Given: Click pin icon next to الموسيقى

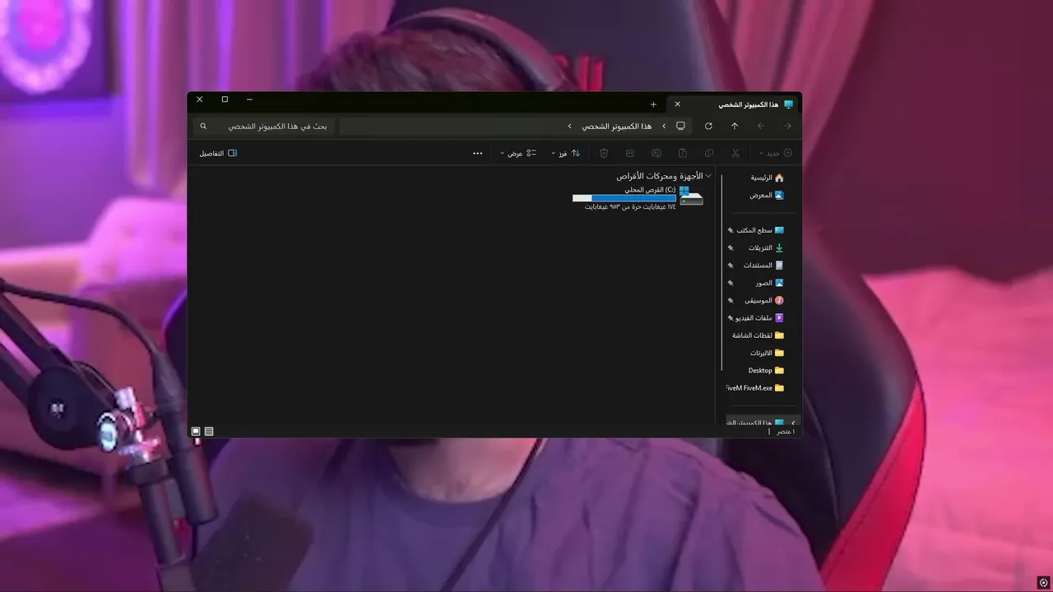Looking at the screenshot, I should [730, 301].
